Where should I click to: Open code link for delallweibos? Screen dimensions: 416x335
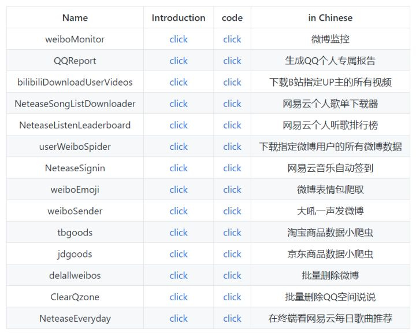tap(232, 275)
